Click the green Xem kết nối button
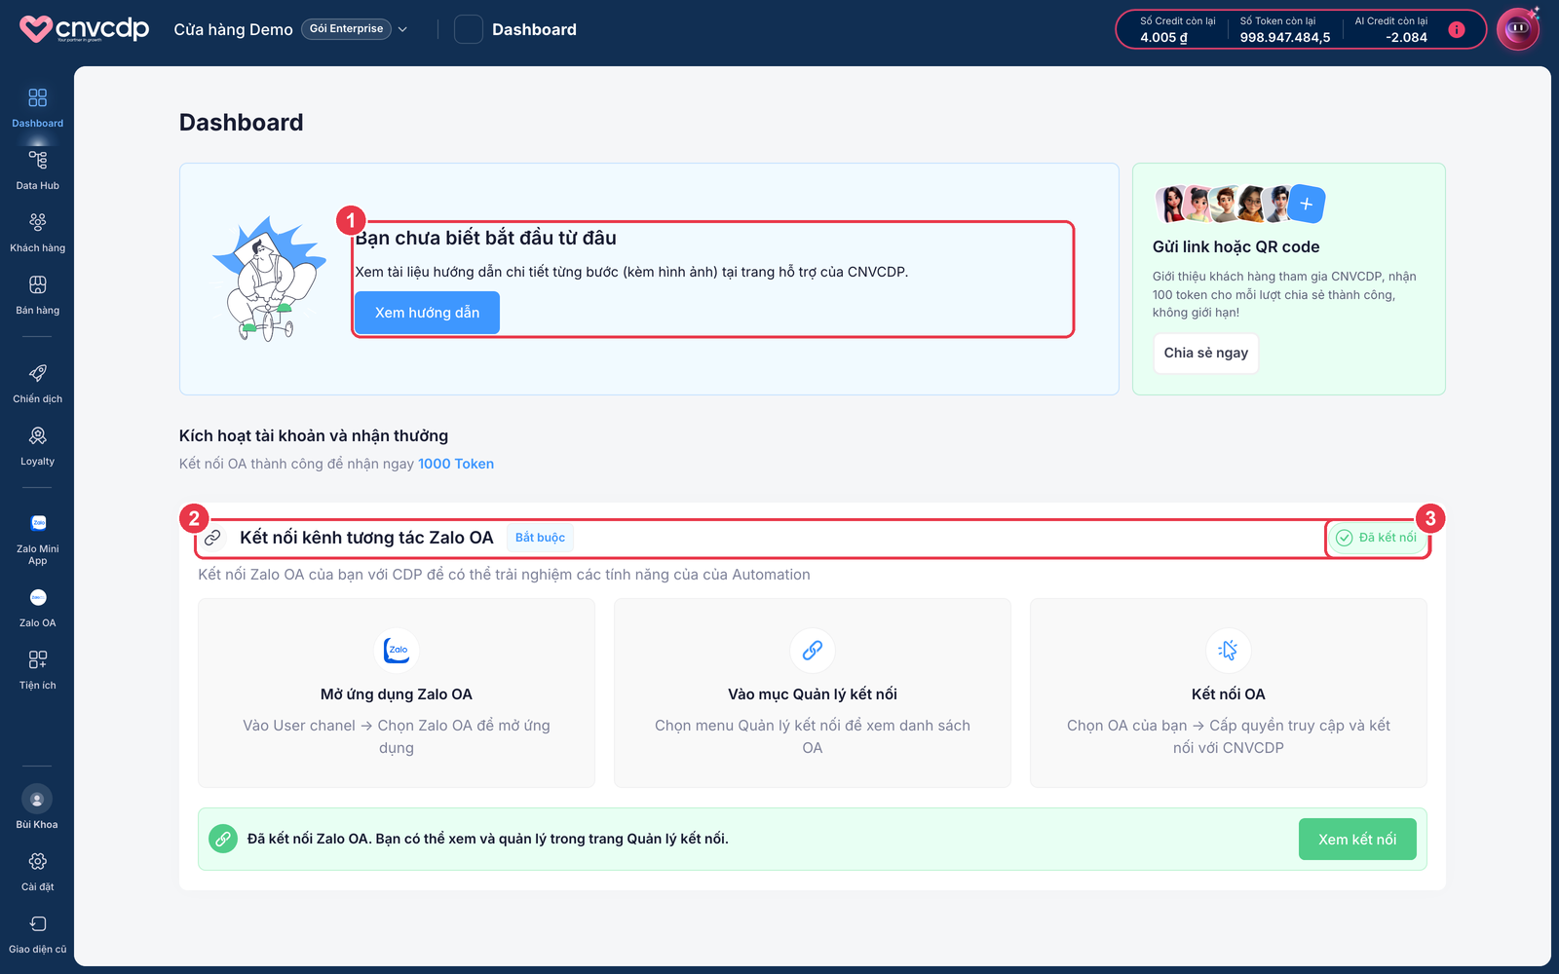This screenshot has width=1559, height=974. (1357, 840)
